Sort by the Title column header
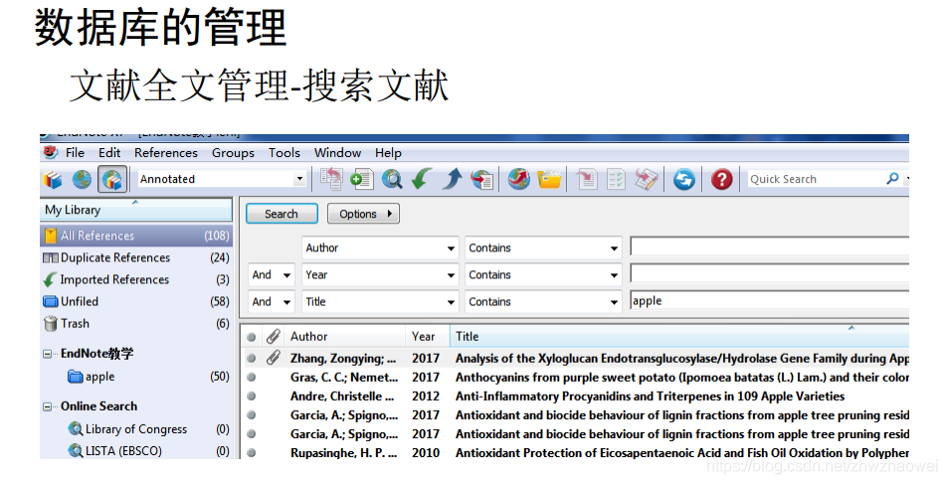The width and height of the screenshot is (947, 484). click(679, 336)
